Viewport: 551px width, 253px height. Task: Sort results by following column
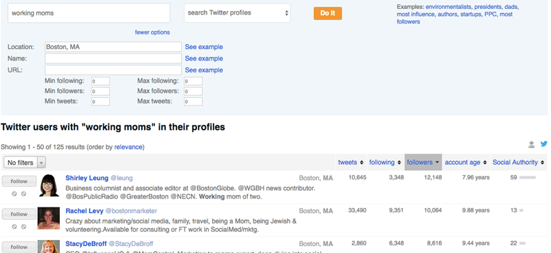385,162
